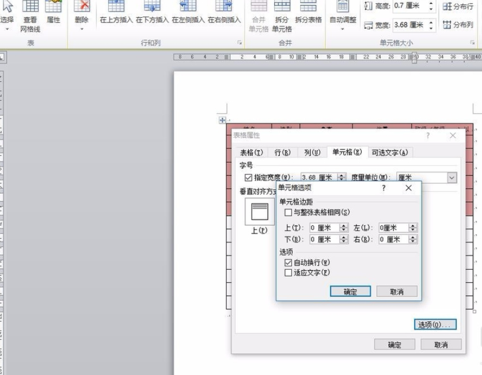The height and width of the screenshot is (375, 482).
Task: Uncheck 自动换行(W) option
Action: (288, 263)
